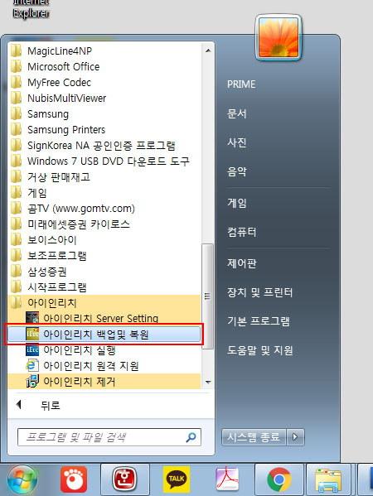This screenshot has height=496, width=373.
Task: Expand the 시작프로그램 folder
Action: [x=57, y=287]
